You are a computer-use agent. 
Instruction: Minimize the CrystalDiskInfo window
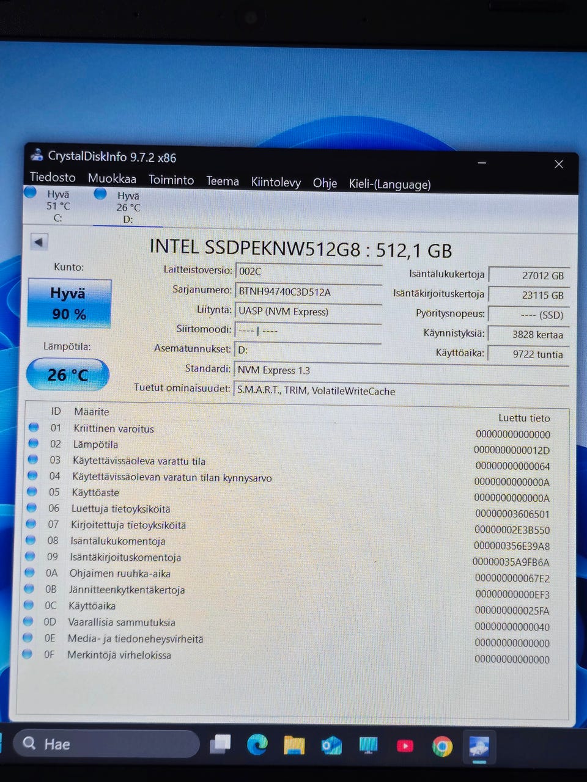[482, 163]
